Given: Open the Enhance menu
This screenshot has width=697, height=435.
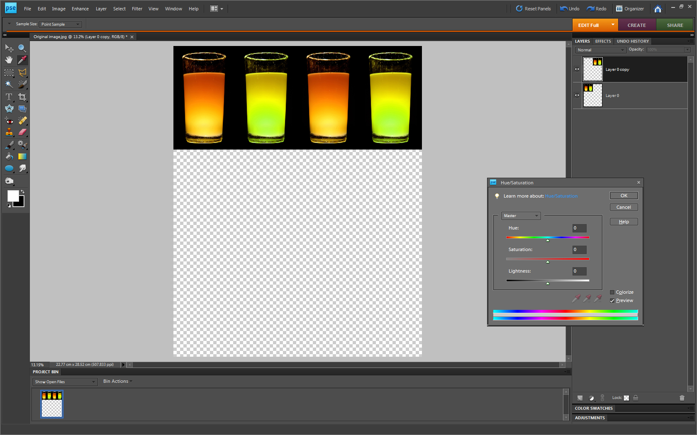Looking at the screenshot, I should [80, 9].
